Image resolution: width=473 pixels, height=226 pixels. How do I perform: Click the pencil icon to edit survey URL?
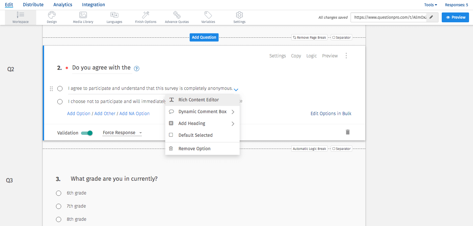431,17
